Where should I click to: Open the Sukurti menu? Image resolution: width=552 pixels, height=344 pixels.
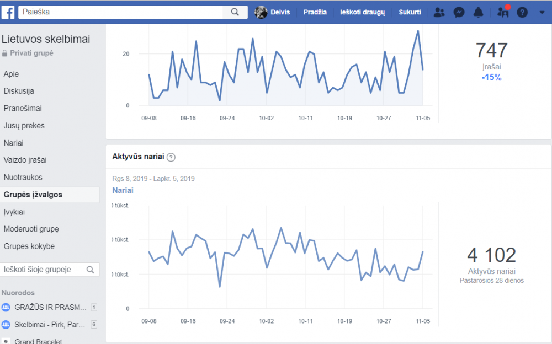coord(410,12)
